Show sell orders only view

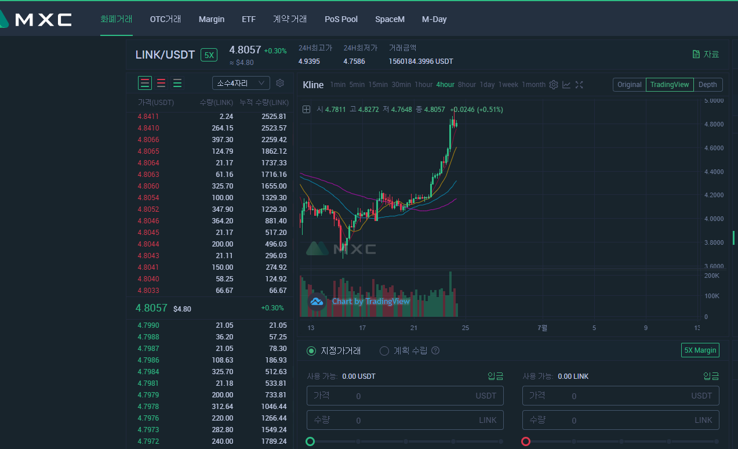pos(161,83)
